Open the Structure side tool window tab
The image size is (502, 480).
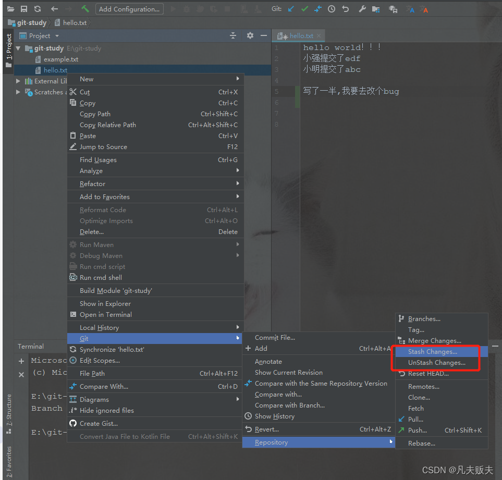click(9, 414)
